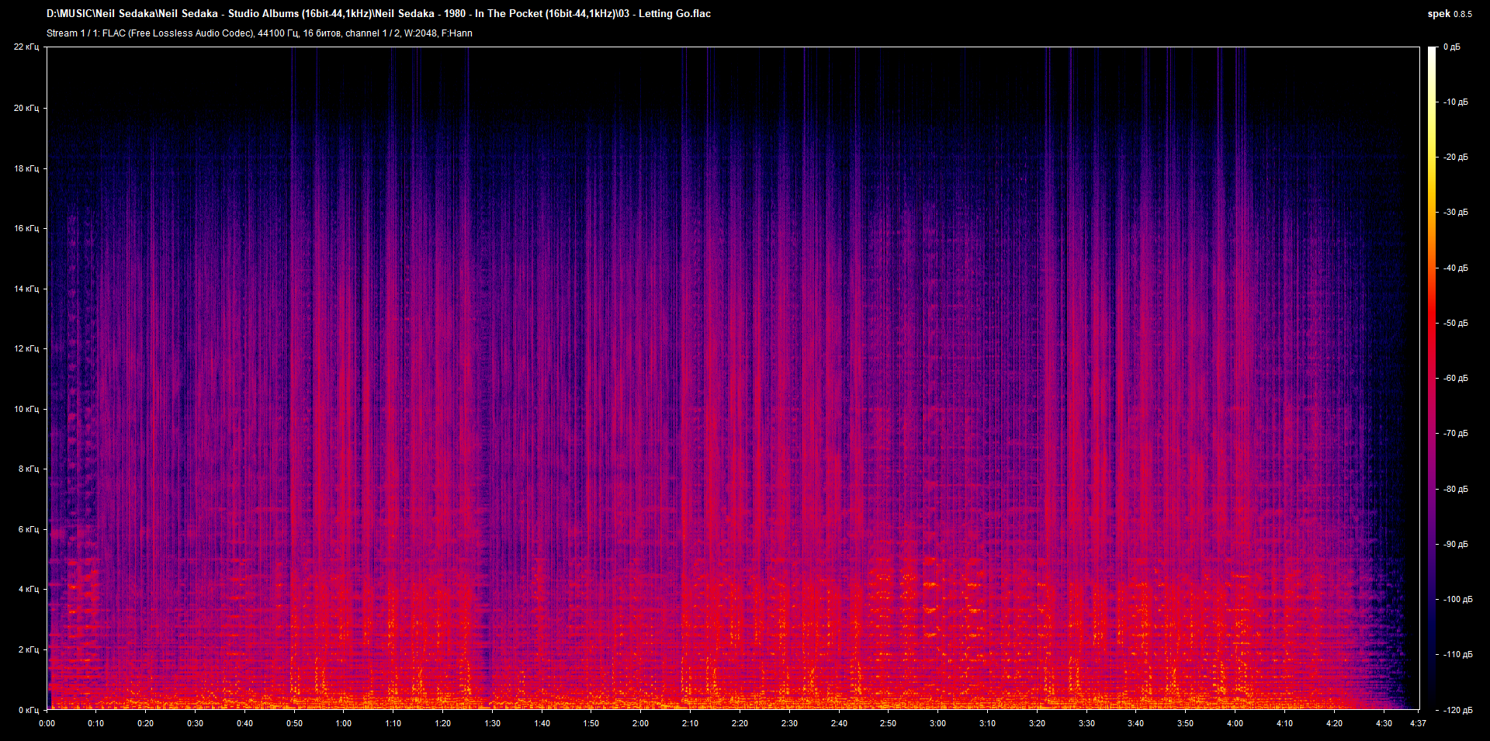Click the spek 0.8.5 version label
Viewport: 1490px width, 741px height.
pos(1450,13)
